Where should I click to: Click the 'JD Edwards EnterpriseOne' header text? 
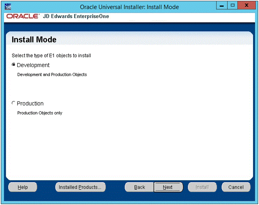pos(76,16)
